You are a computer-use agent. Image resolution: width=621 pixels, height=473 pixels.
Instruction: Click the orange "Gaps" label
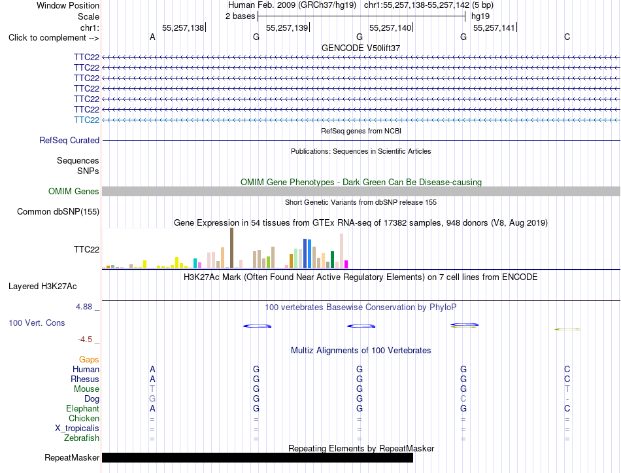point(89,360)
